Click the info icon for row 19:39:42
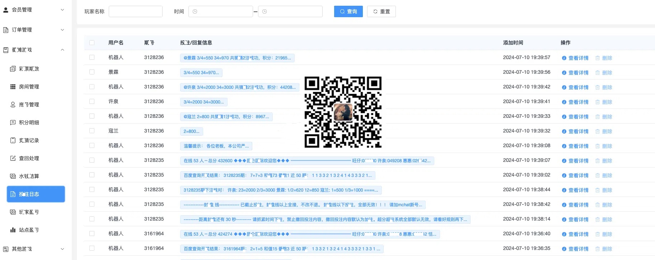The image size is (655, 260). click(564, 87)
